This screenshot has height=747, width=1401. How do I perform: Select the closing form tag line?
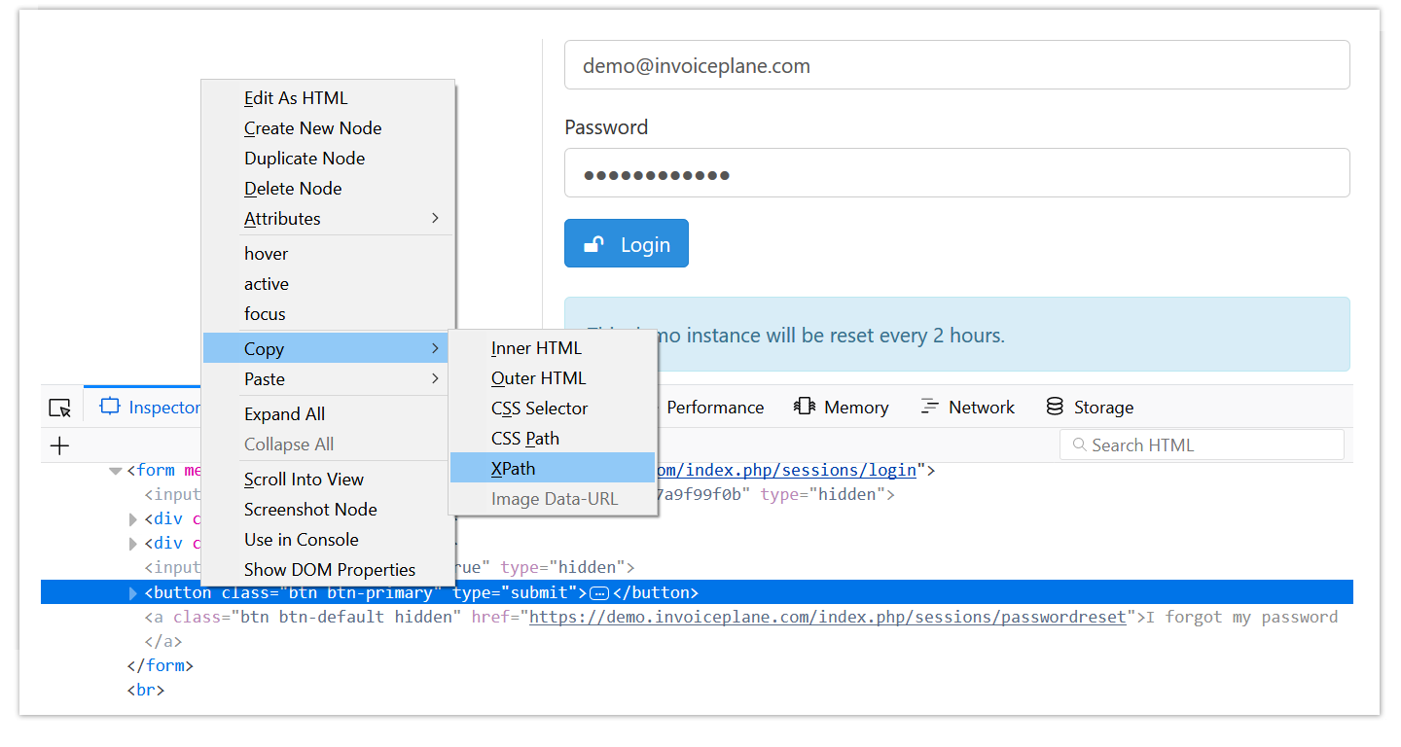click(161, 666)
